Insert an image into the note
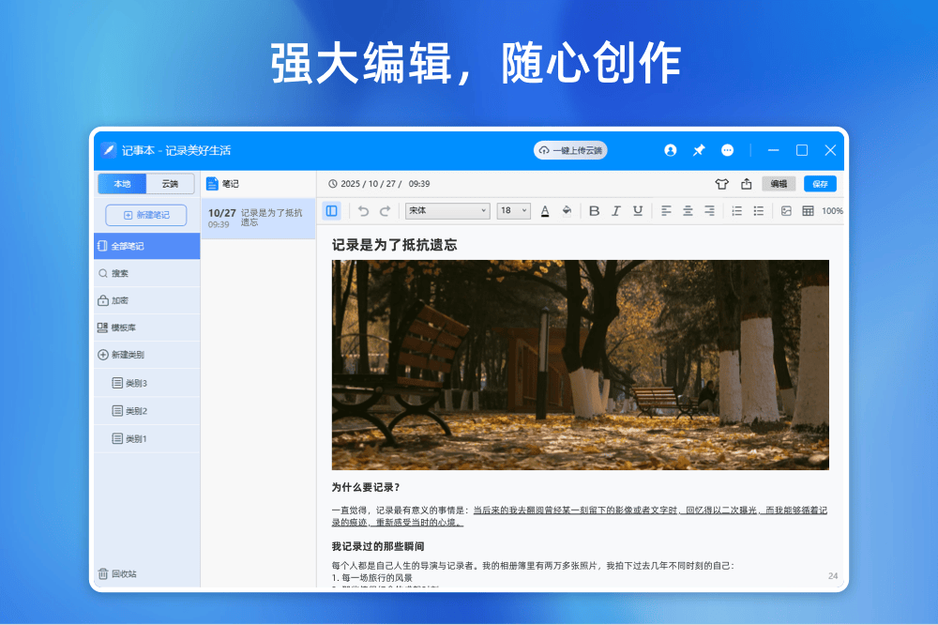Image resolution: width=938 pixels, height=625 pixels. 786,211
